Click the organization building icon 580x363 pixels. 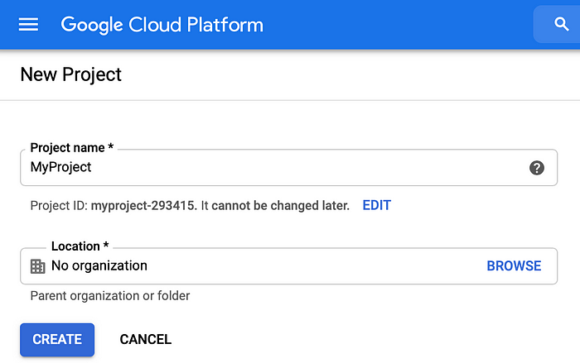pyautogui.click(x=37, y=266)
